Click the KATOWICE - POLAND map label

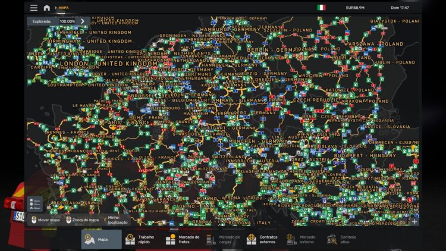point(350,90)
